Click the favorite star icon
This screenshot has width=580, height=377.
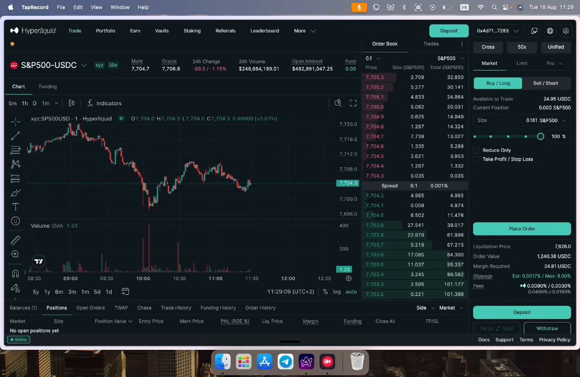click(x=12, y=44)
